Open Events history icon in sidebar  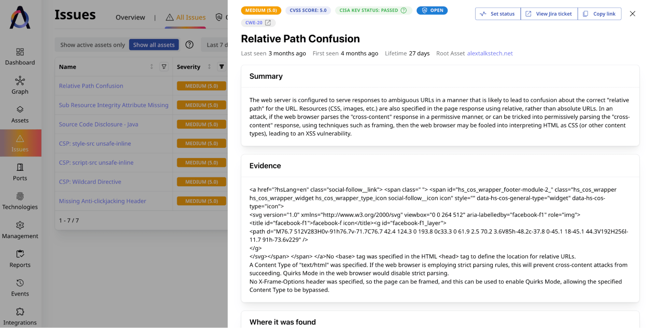point(20,283)
